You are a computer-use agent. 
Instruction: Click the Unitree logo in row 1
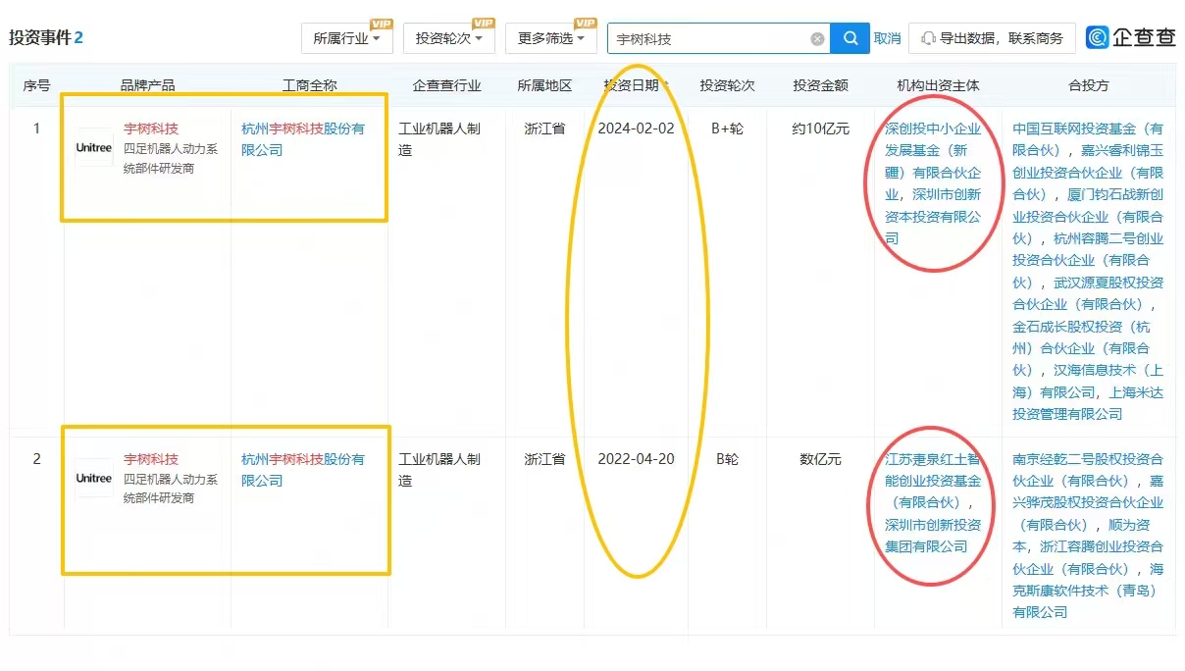[94, 147]
